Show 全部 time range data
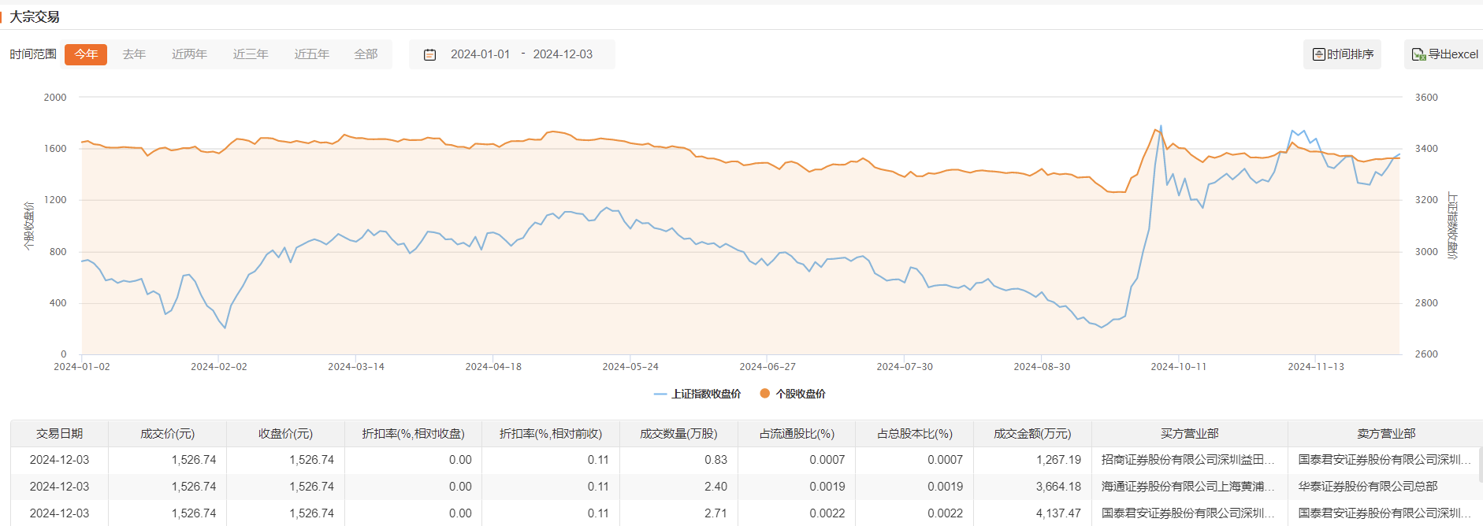Viewport: 1483px width, 526px height. (366, 54)
